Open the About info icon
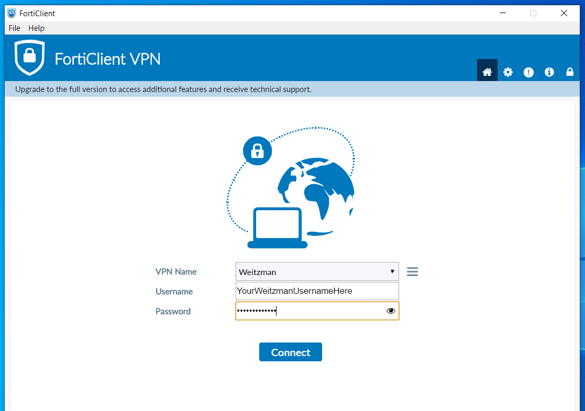Screen dimensions: 585x411 549,72
